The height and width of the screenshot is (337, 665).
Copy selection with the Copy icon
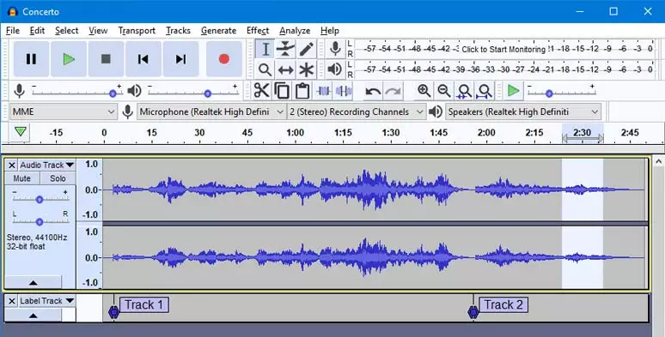coord(282,91)
